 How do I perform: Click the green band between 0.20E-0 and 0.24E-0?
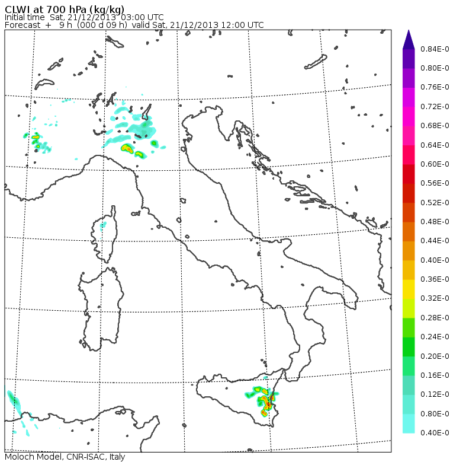(x=409, y=346)
